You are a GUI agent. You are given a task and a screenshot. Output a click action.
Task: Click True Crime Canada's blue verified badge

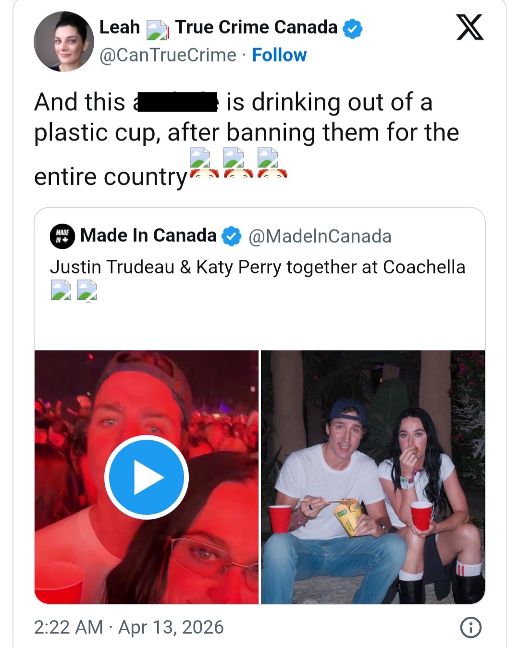353,28
